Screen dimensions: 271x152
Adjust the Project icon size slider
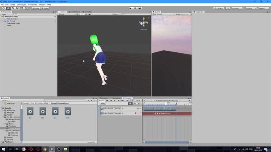[91, 142]
